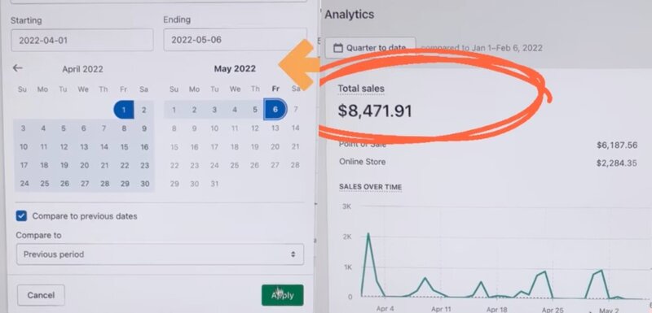
Task: Select April 1 in the calendar
Action: [x=124, y=110]
